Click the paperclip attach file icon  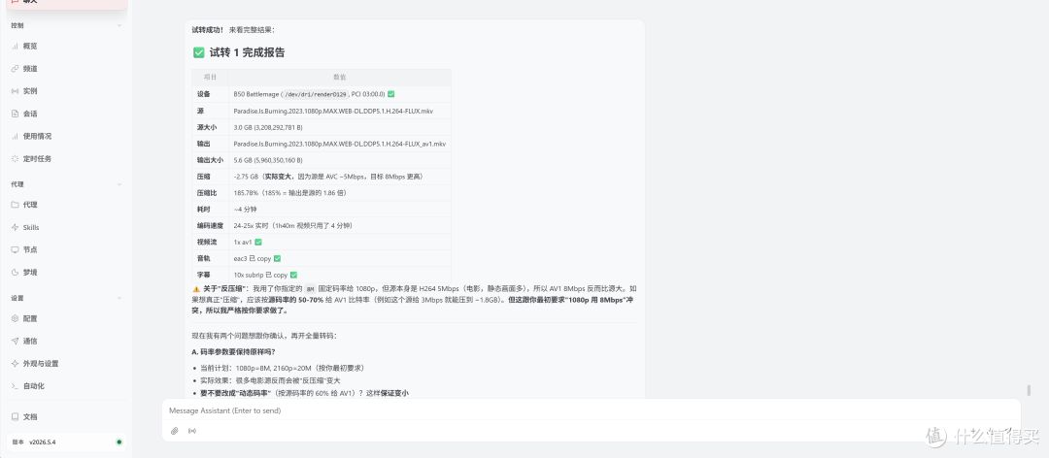click(x=175, y=431)
